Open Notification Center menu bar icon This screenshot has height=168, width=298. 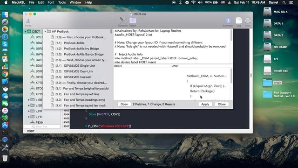tap(291, 2)
